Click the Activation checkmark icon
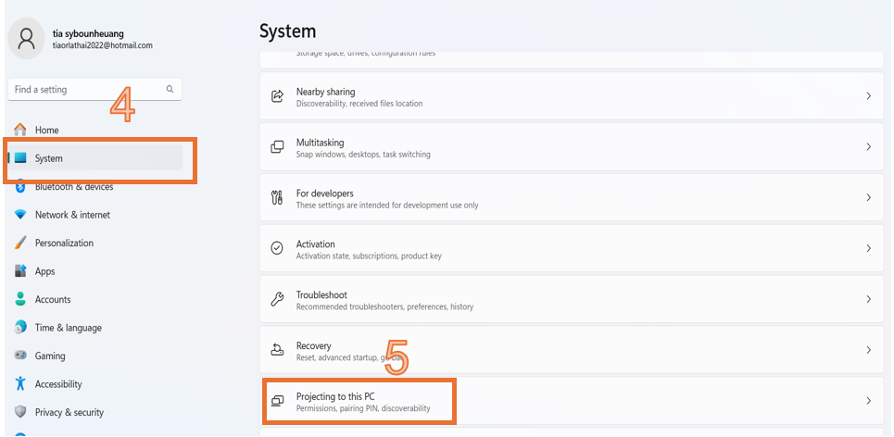 [x=277, y=249]
